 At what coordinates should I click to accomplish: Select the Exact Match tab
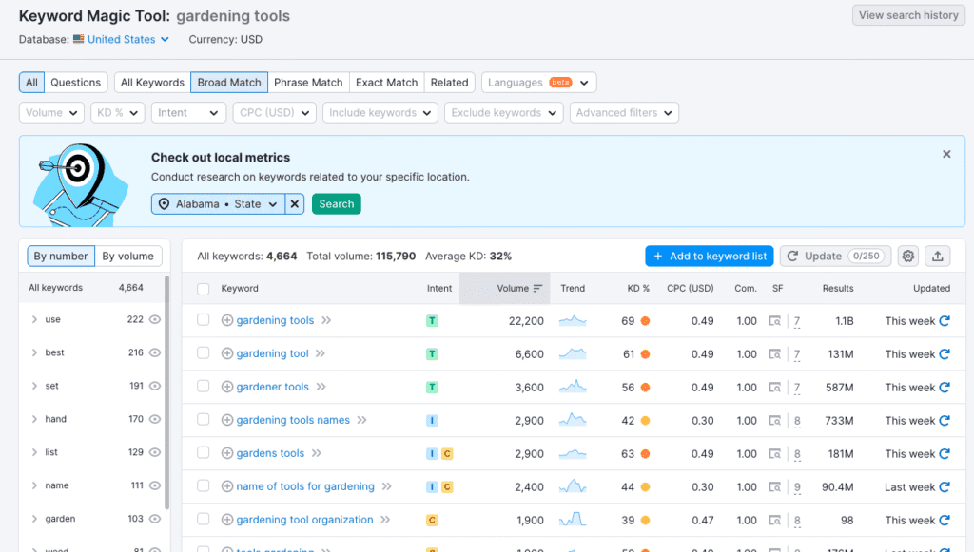[386, 82]
